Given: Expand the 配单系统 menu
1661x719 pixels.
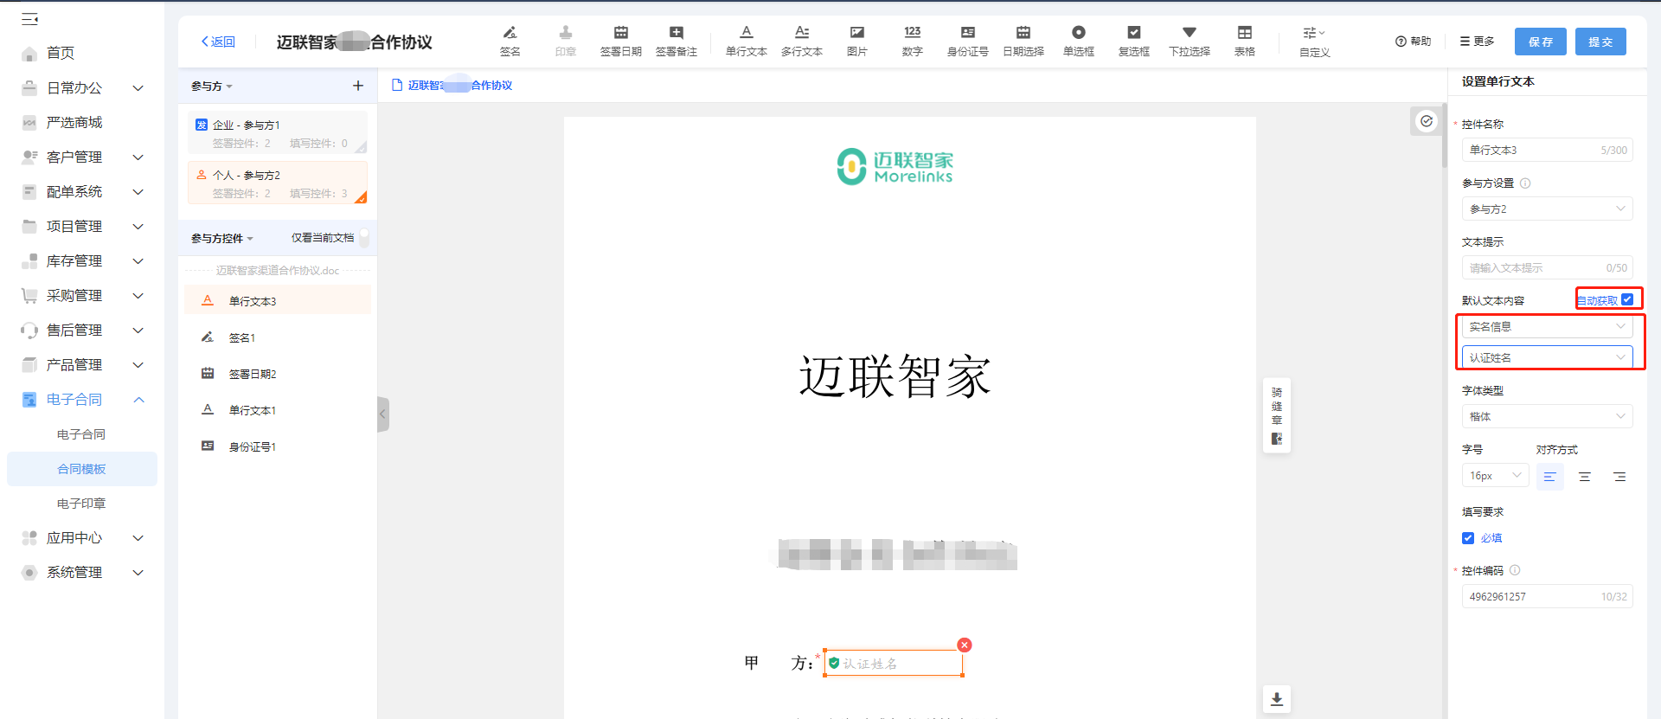Looking at the screenshot, I should pyautogui.click(x=82, y=191).
